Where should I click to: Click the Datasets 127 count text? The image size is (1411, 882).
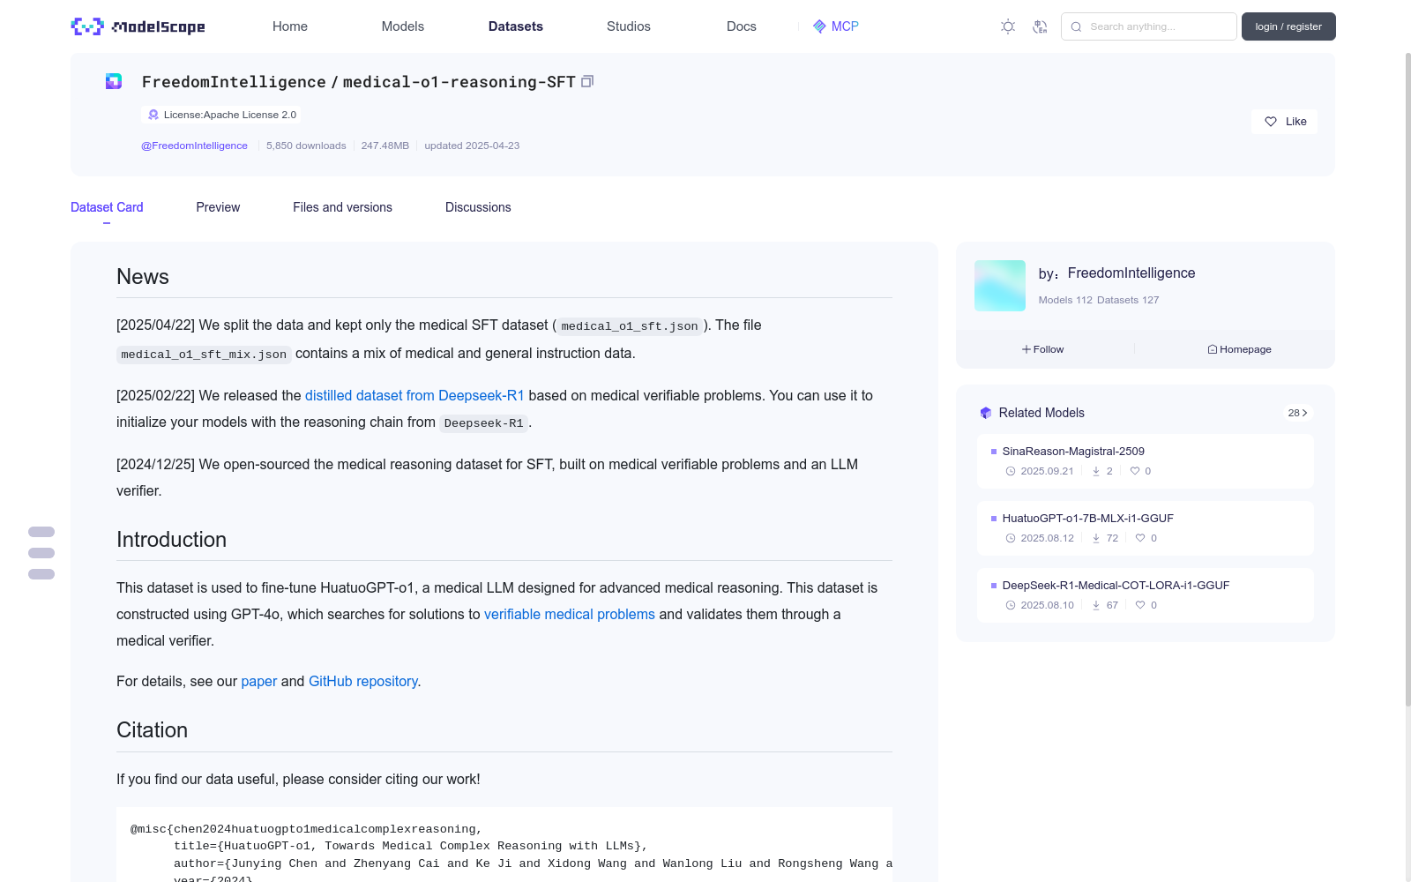coord(1128,300)
